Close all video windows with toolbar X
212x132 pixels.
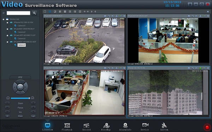point(208,12)
